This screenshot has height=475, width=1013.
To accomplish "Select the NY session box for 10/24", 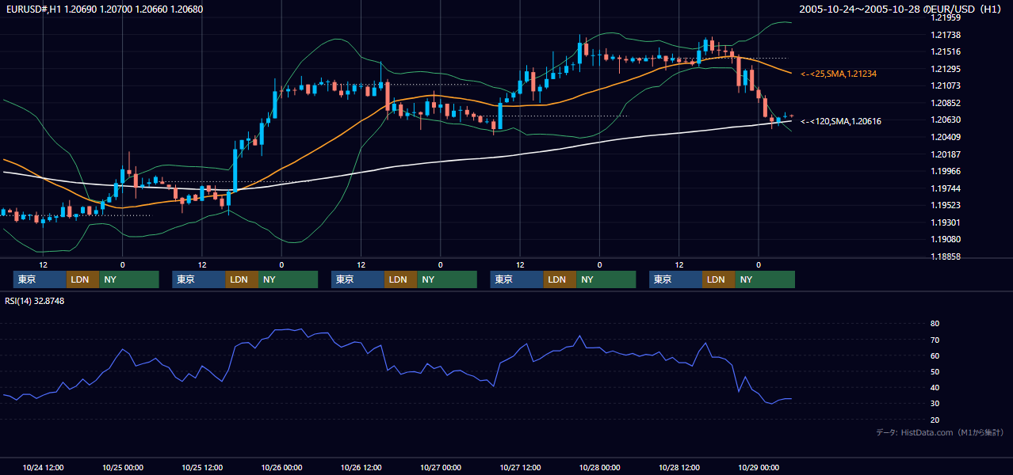I will (x=129, y=279).
